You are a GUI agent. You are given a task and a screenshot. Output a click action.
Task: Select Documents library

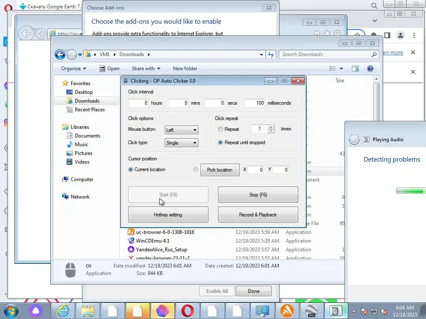(x=87, y=136)
